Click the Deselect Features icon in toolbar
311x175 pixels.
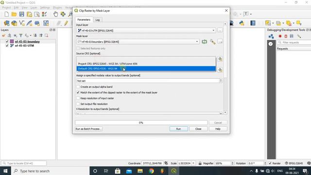289,23
